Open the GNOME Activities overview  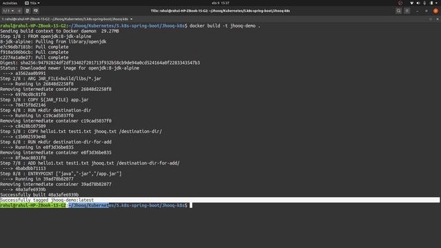click(x=10, y=3)
